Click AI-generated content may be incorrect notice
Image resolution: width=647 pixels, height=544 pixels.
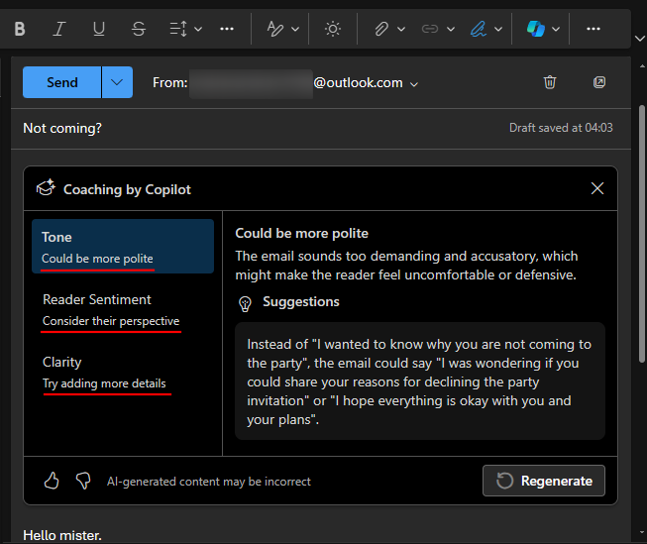tap(209, 482)
